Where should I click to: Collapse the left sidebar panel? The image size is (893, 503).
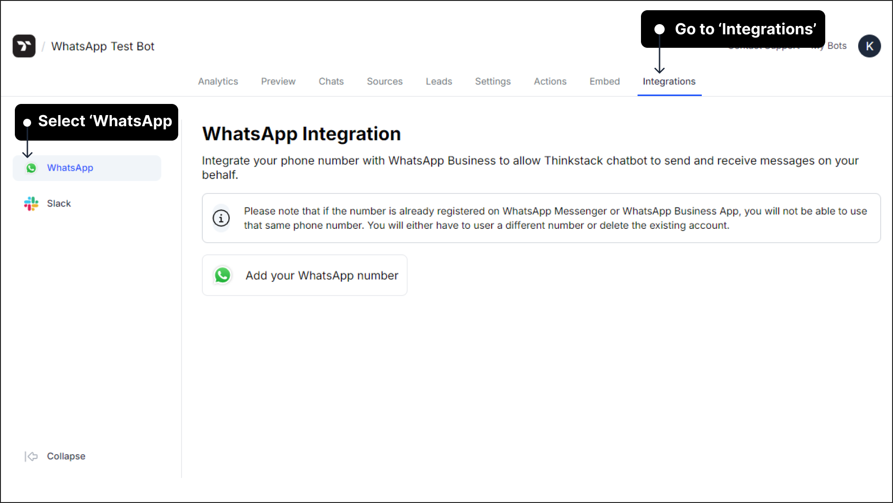55,457
